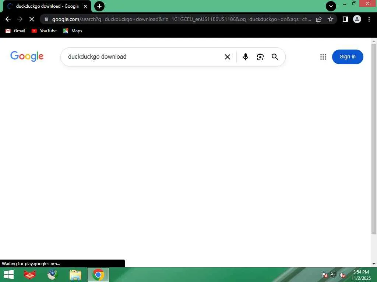This screenshot has height=282, width=377.
Task: Expand the tab search dropdown
Action: [x=331, y=6]
